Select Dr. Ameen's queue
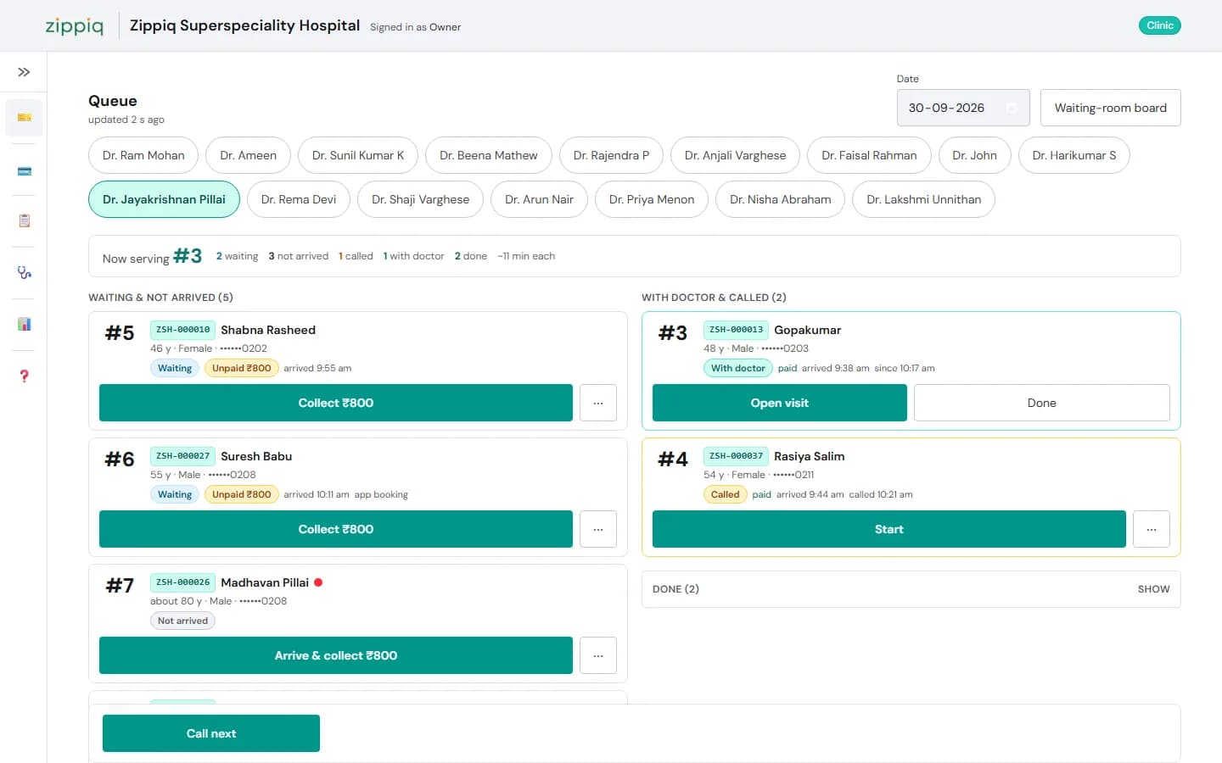 (248, 155)
